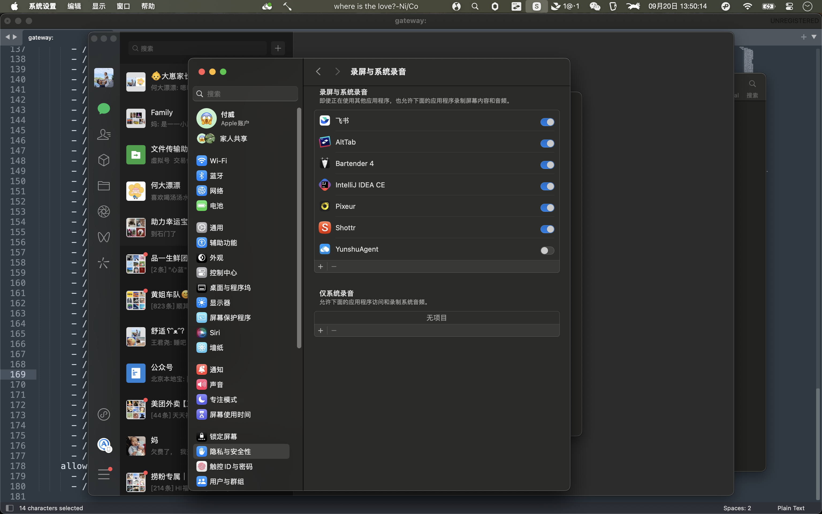Open the 编辑 menu

coord(74,6)
